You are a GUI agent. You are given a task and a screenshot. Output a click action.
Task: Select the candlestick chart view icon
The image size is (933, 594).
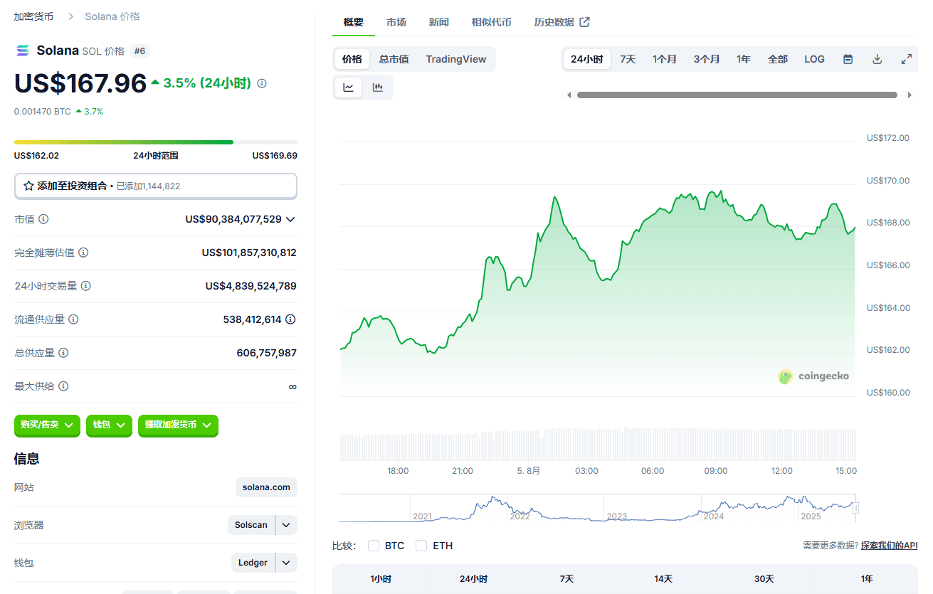click(x=378, y=87)
